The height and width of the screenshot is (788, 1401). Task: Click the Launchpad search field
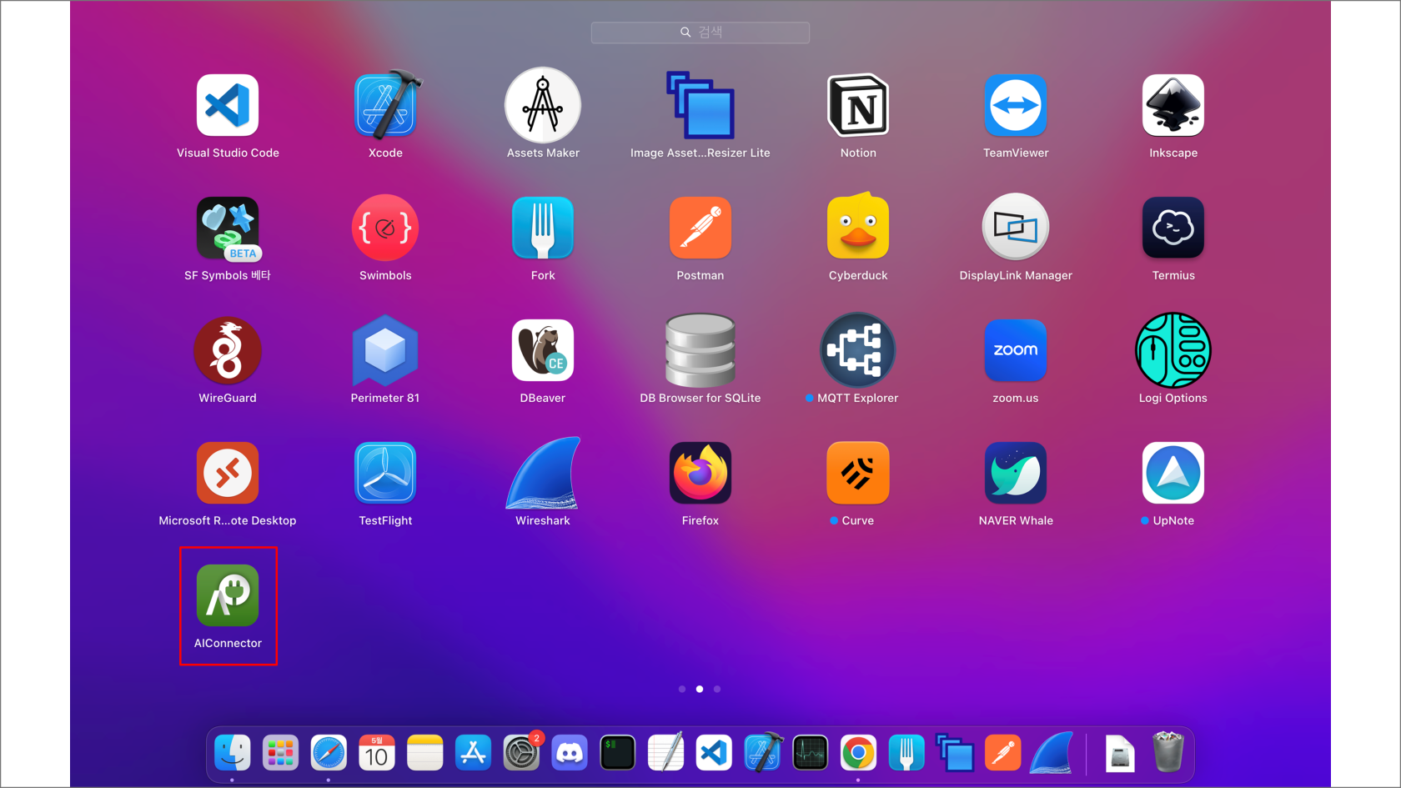[x=700, y=33]
